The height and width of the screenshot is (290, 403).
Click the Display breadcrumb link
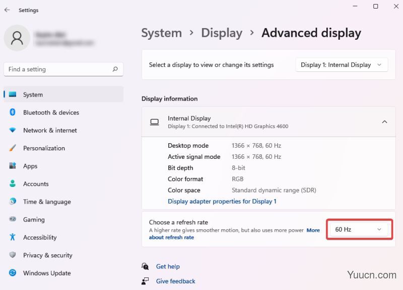[222, 33]
